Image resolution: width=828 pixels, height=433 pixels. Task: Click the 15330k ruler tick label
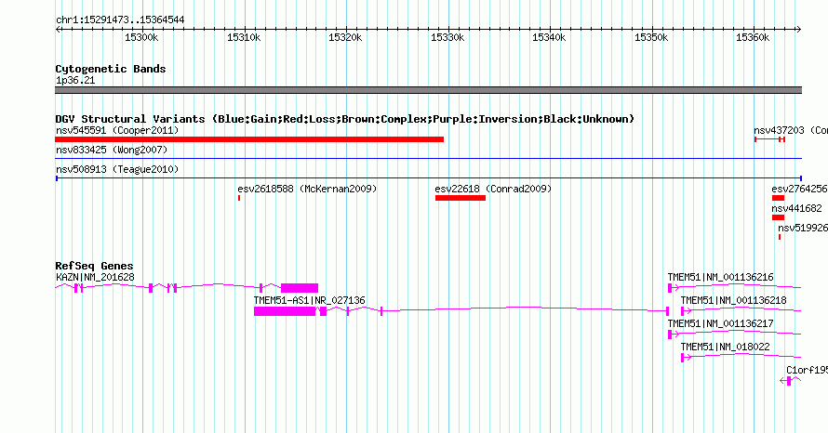click(x=447, y=37)
